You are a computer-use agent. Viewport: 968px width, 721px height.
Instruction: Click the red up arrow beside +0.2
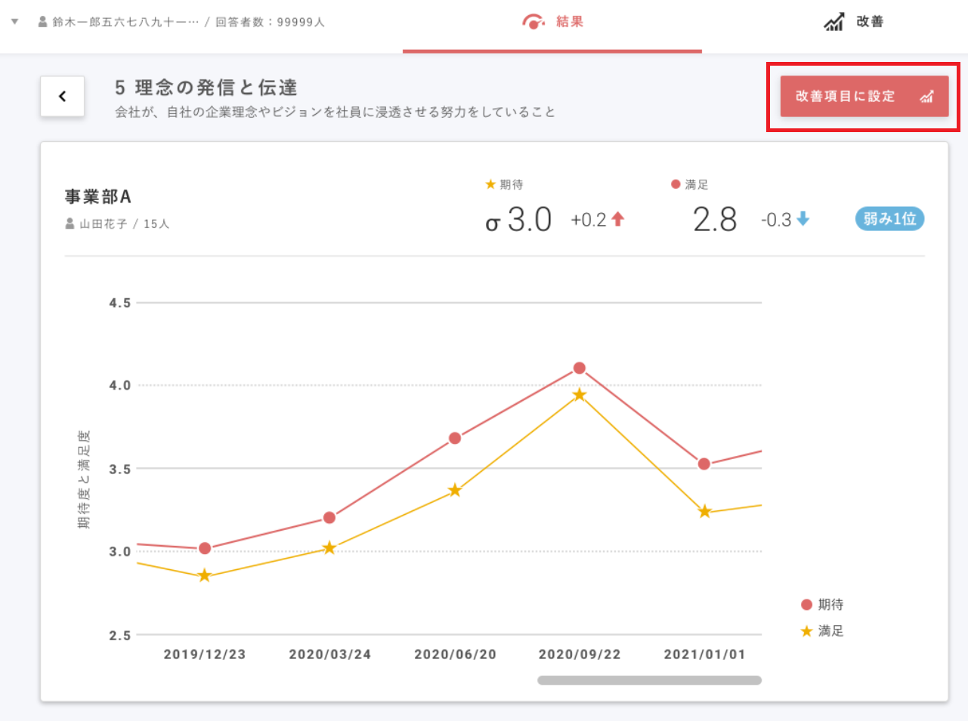click(618, 220)
